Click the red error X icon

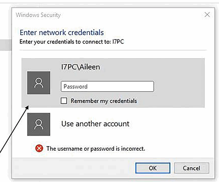[x=39, y=149]
